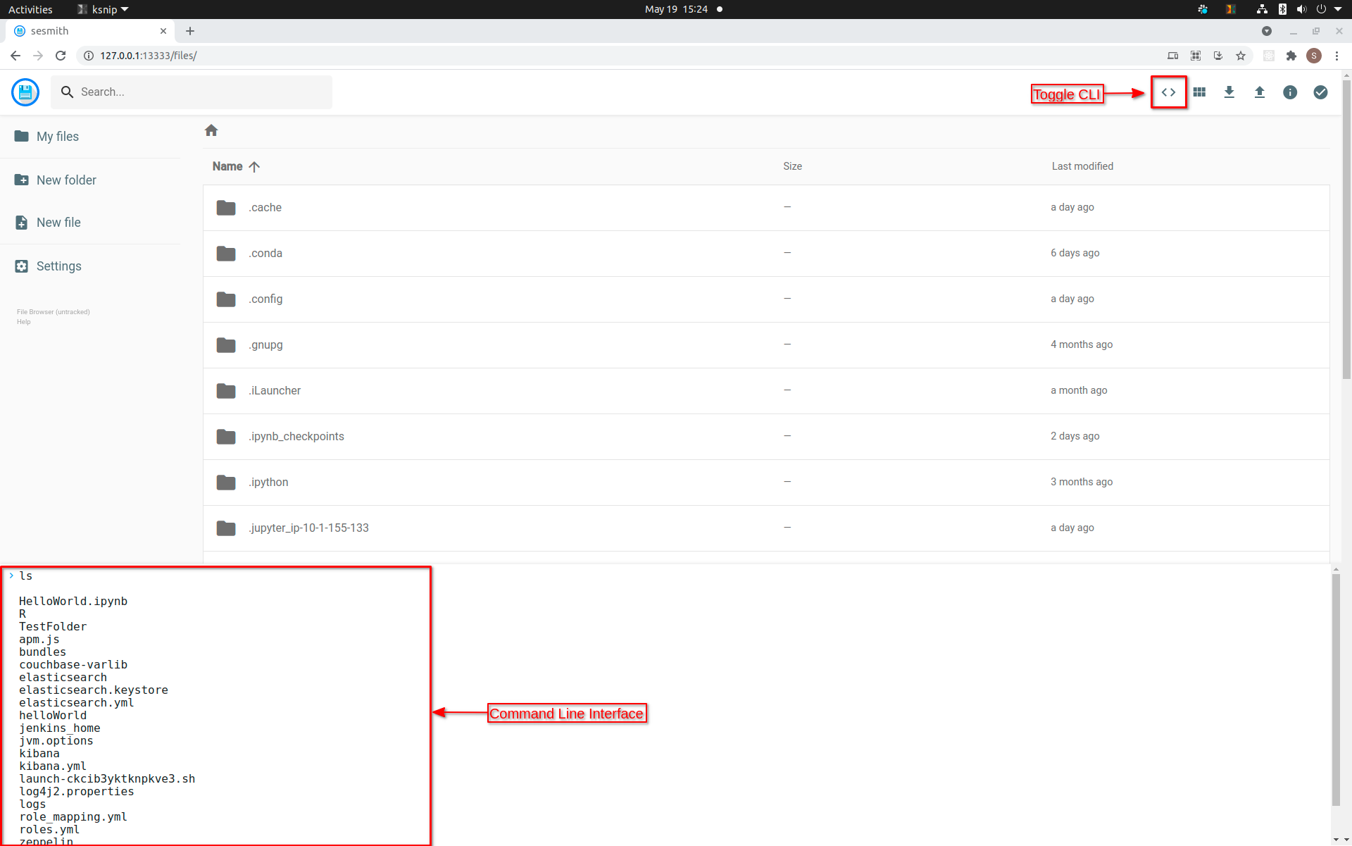Screen dimensions: 1352x846
Task: Select the .conda folder name
Action: pos(265,254)
